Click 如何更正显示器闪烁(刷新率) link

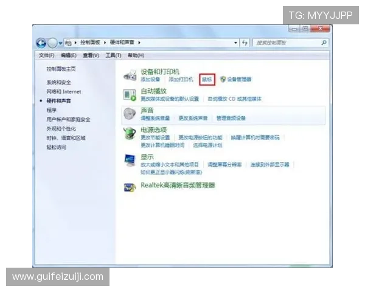point(171,172)
